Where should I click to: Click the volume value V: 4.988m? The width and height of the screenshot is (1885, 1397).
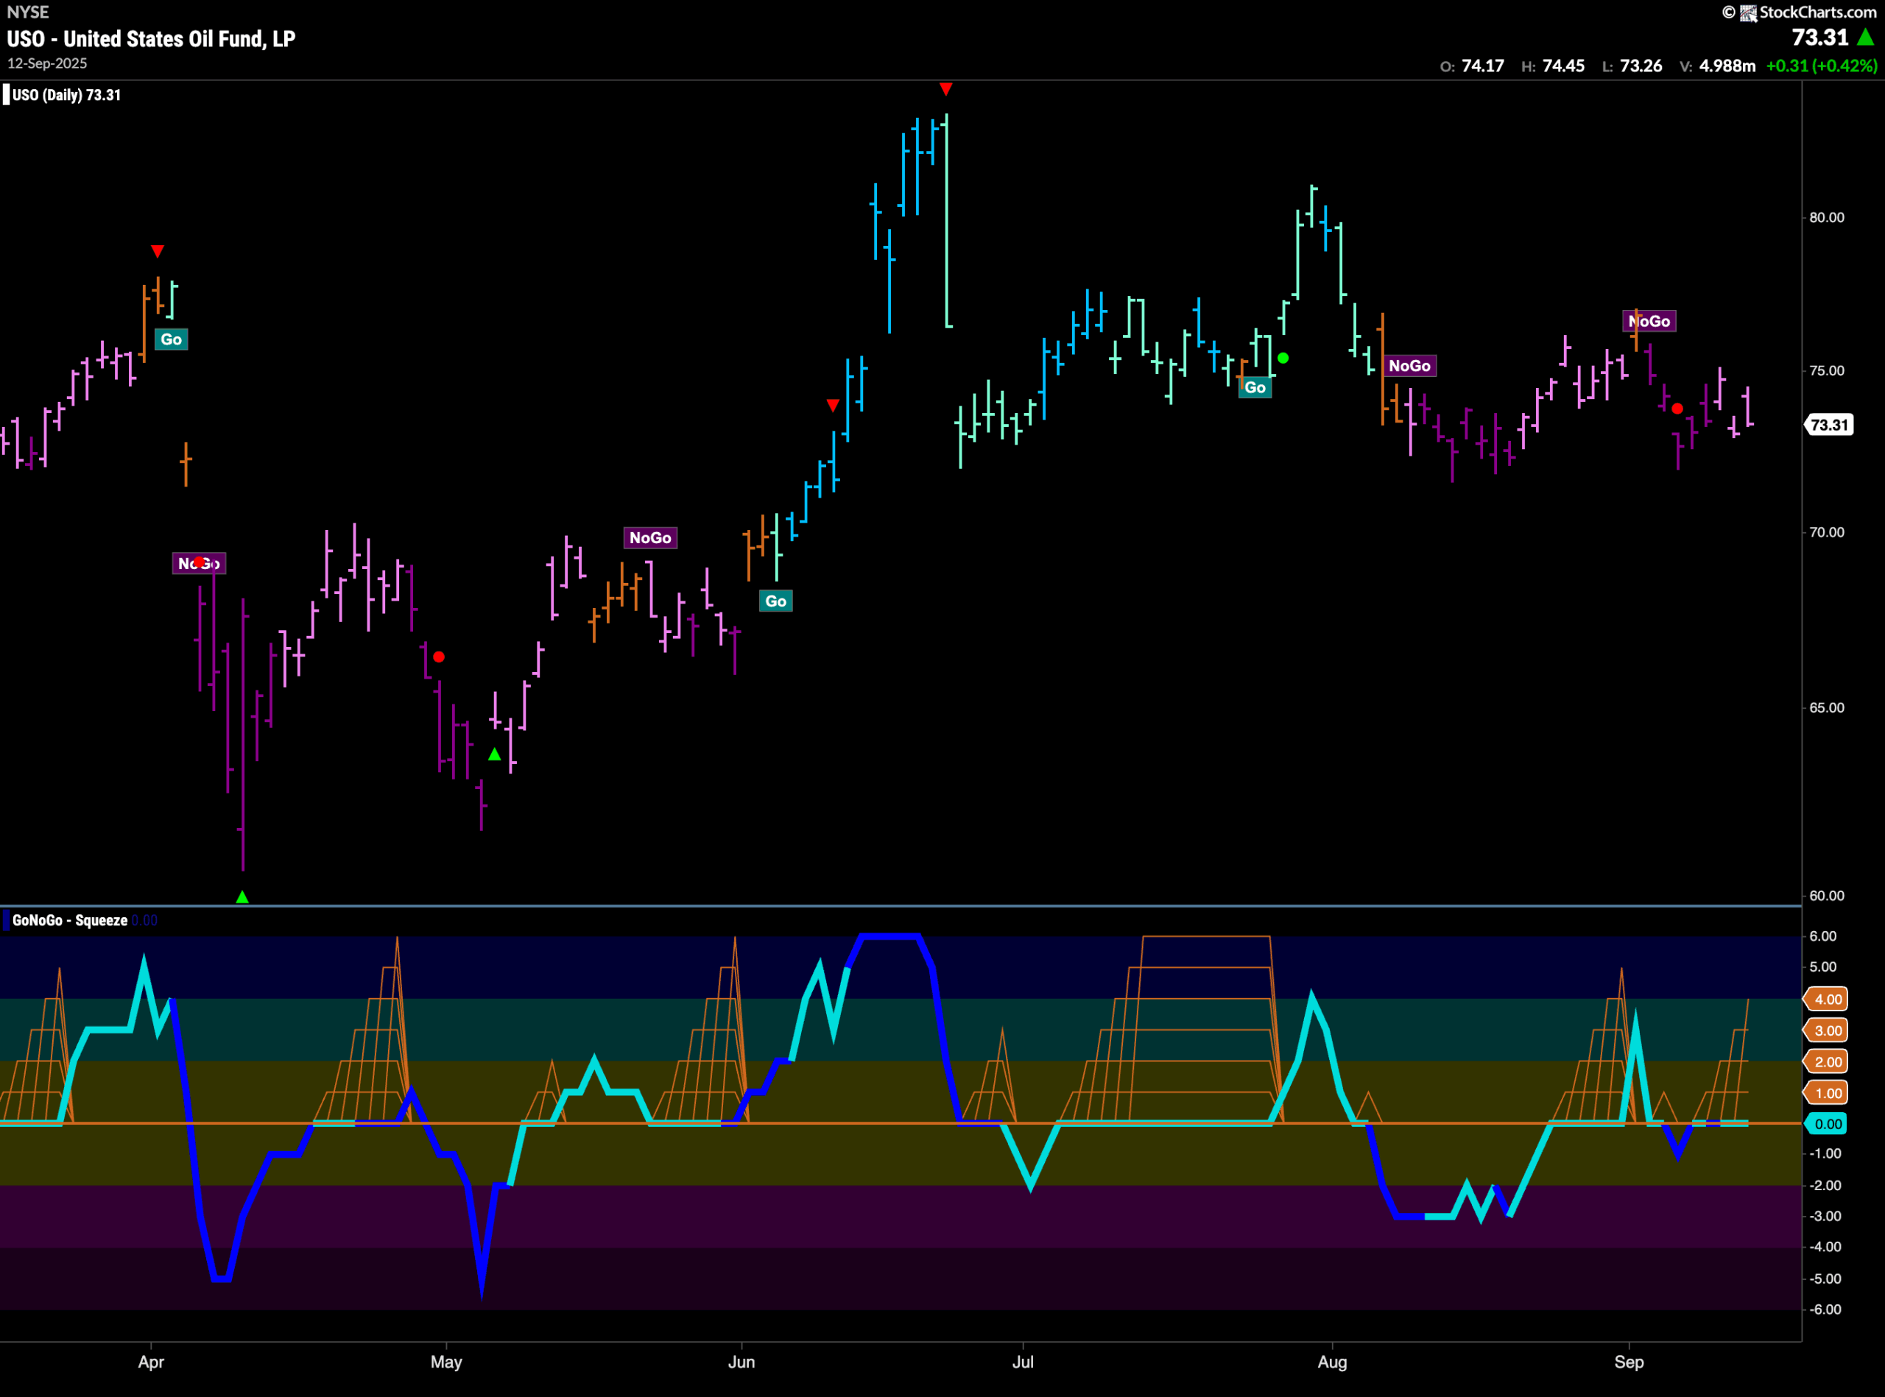click(1717, 66)
